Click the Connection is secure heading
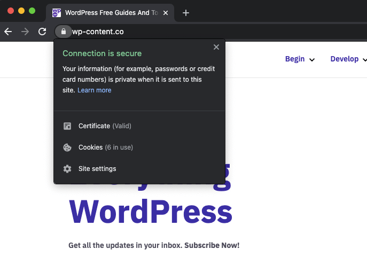 point(102,53)
